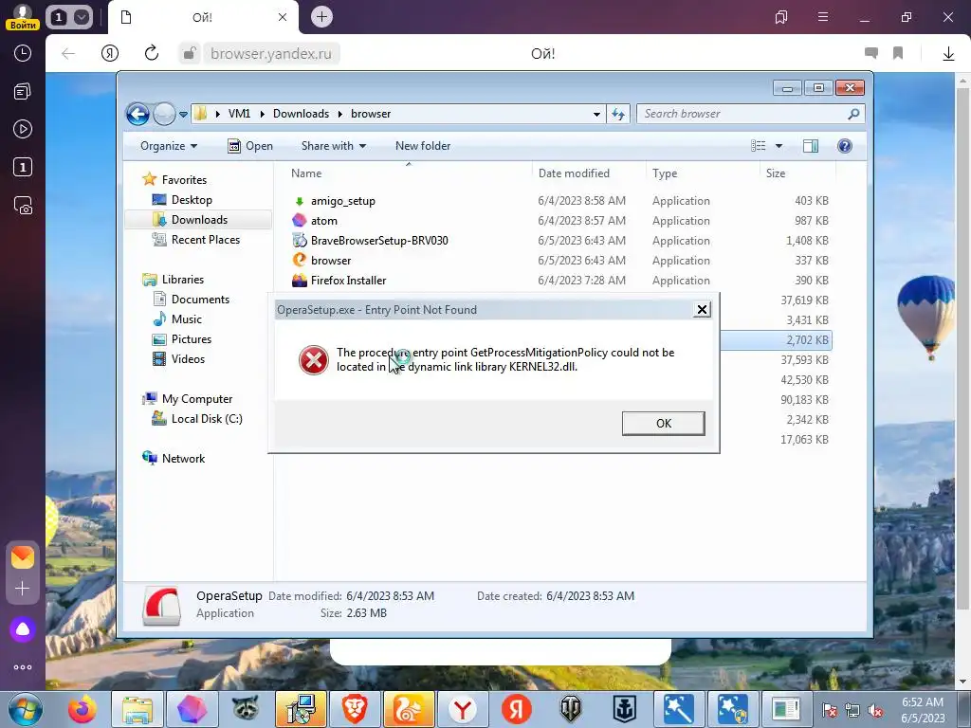
Task: Open the recent pages arrow beside the back buttons
Action: point(183,115)
